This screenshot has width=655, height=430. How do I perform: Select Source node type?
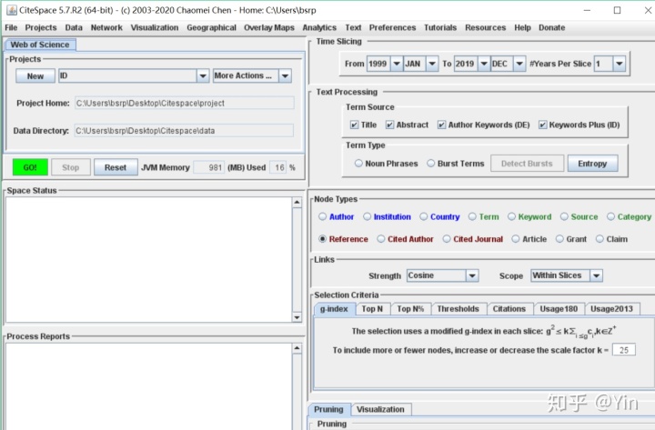tap(564, 216)
